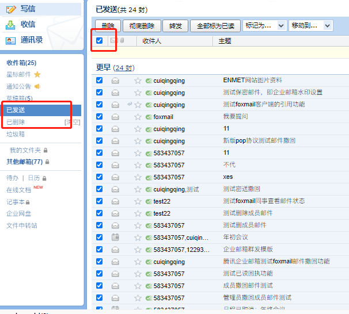Collapse the 更早 email group
The width and height of the screenshot is (349, 314).
pyautogui.click(x=103, y=67)
